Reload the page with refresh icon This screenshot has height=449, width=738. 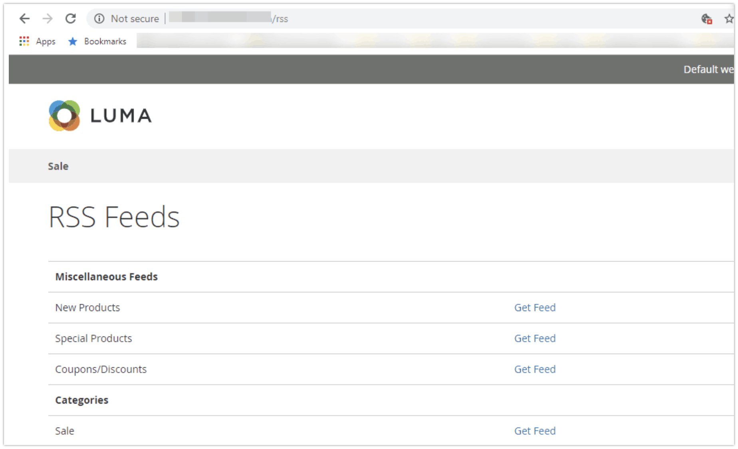pyautogui.click(x=71, y=18)
